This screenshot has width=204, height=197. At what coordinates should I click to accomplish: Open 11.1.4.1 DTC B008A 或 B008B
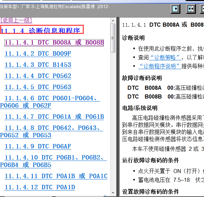(x=54, y=43)
